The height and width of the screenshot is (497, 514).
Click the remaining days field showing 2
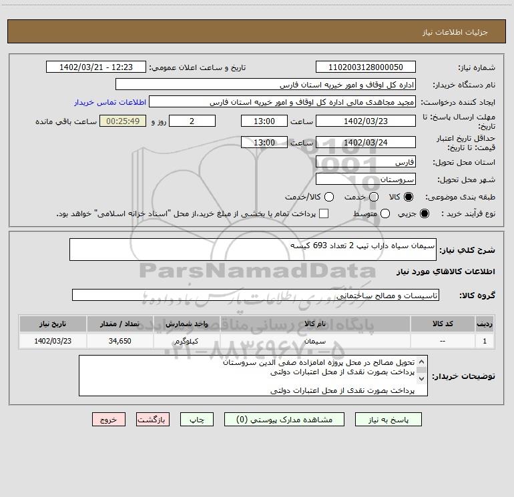coord(192,121)
